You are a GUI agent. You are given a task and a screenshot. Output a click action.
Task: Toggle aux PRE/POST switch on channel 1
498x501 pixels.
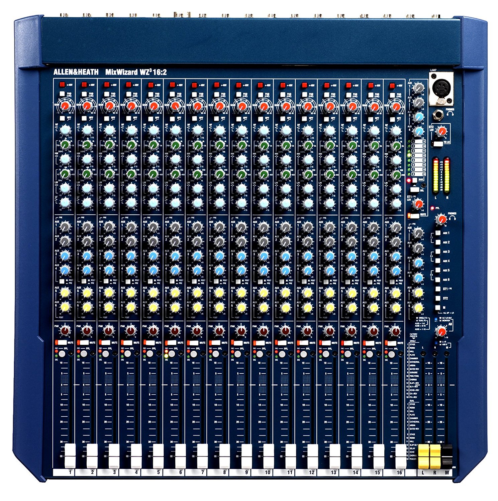[62, 281]
